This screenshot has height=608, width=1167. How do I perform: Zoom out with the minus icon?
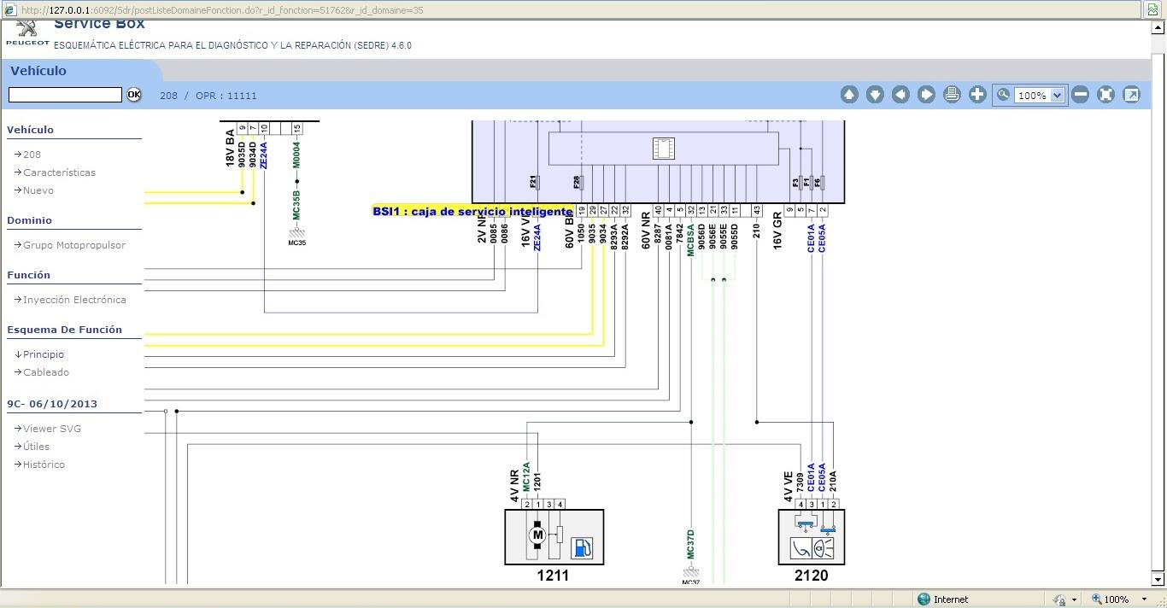[x=1080, y=95]
